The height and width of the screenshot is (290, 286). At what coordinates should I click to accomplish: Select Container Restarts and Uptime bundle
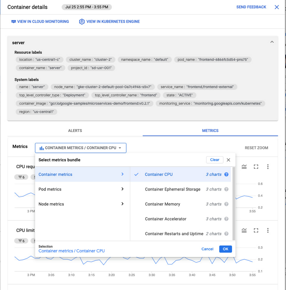180,233
